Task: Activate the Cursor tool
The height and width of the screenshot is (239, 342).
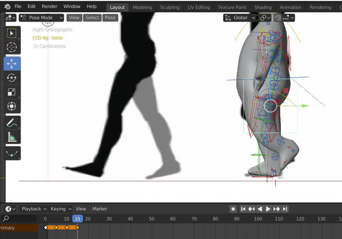Action: point(12,47)
